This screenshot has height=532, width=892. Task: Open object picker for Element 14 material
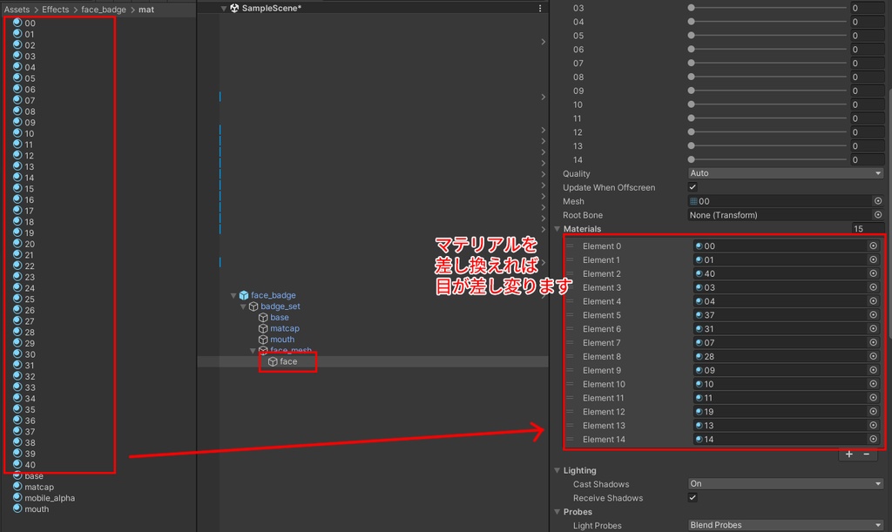873,439
